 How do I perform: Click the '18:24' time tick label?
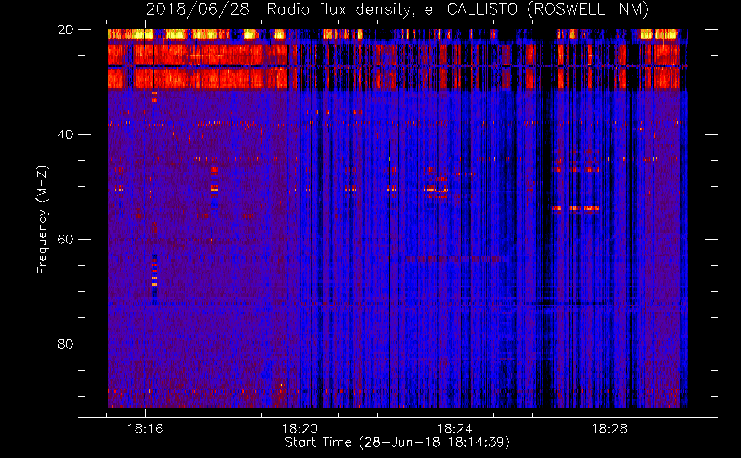(x=455, y=429)
